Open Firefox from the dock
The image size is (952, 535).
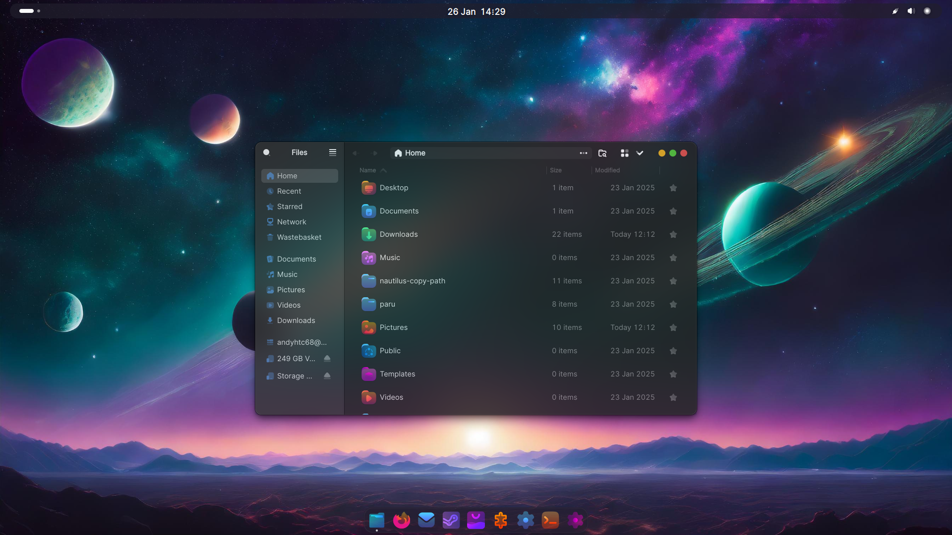pos(402,520)
